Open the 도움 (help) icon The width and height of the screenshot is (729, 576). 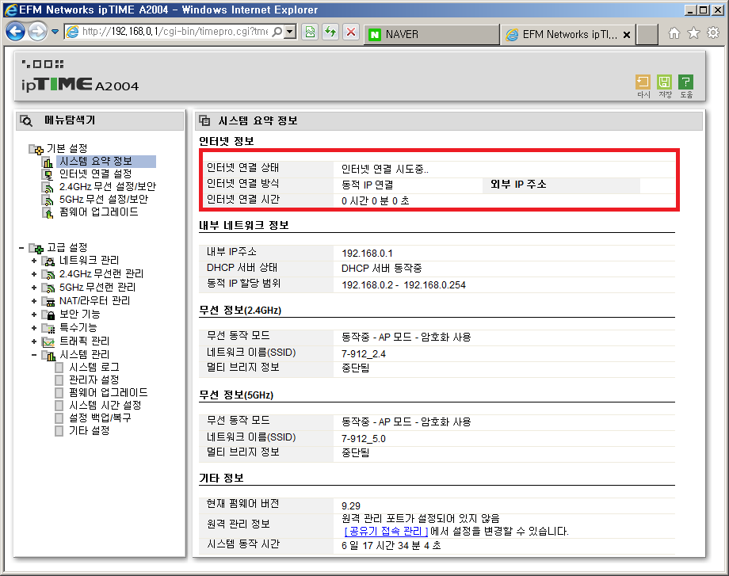(x=685, y=82)
